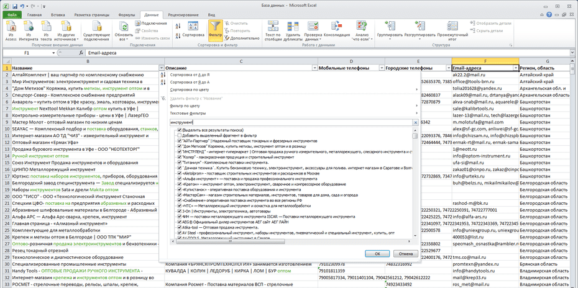The image size is (578, 288).
Task: Open 'Мобильные телефоны' column filter dropdown
Action: coord(382,68)
